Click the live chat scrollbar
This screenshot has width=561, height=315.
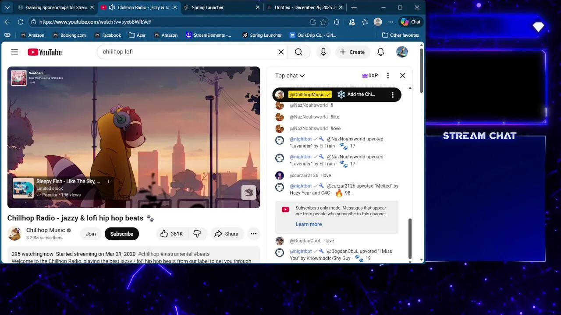410,238
